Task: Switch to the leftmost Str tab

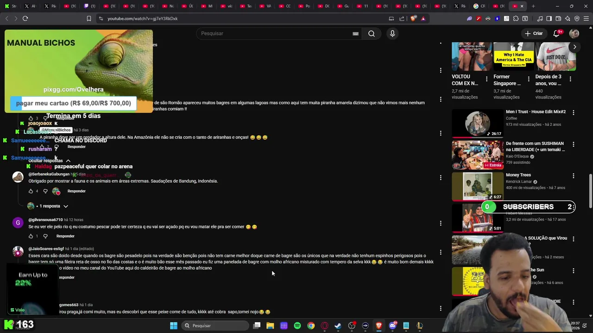Action: pyautogui.click(x=10, y=6)
